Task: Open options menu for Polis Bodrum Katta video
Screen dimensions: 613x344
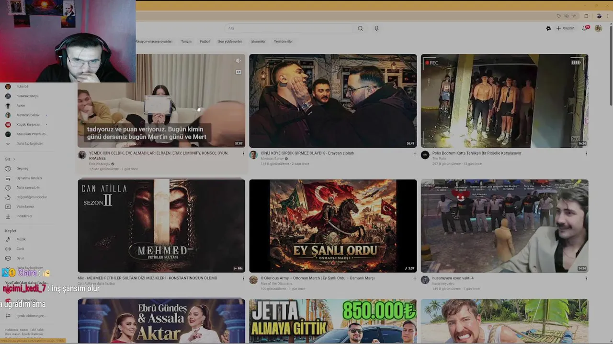Action: pos(586,154)
